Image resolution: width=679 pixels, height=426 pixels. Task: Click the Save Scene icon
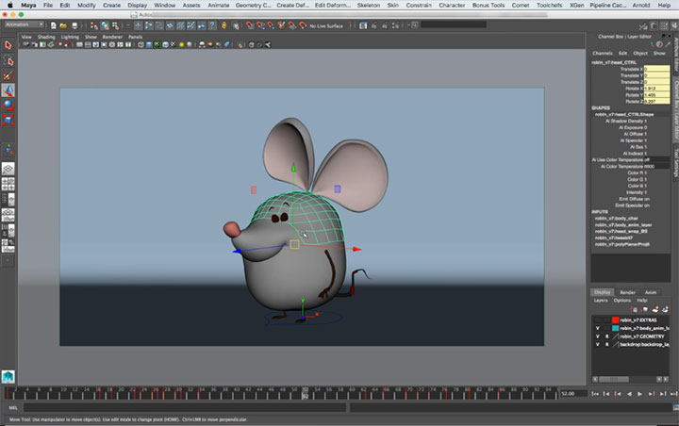[75, 26]
